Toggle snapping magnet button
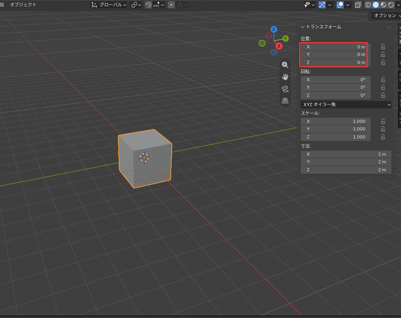Screen dimensions: 401x318 click(x=148, y=5)
